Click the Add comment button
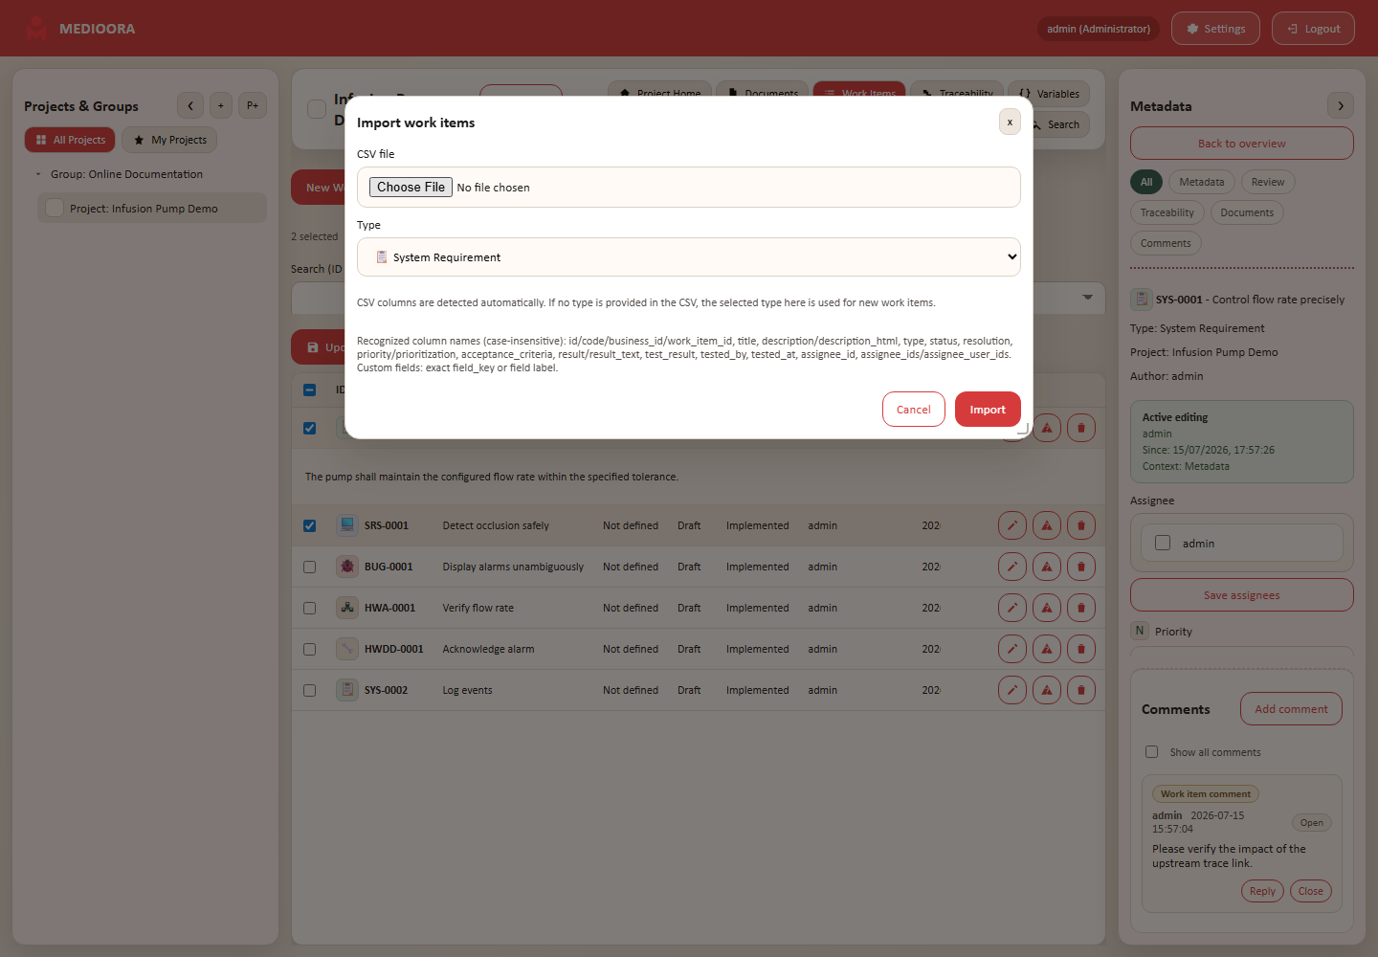 tap(1291, 709)
